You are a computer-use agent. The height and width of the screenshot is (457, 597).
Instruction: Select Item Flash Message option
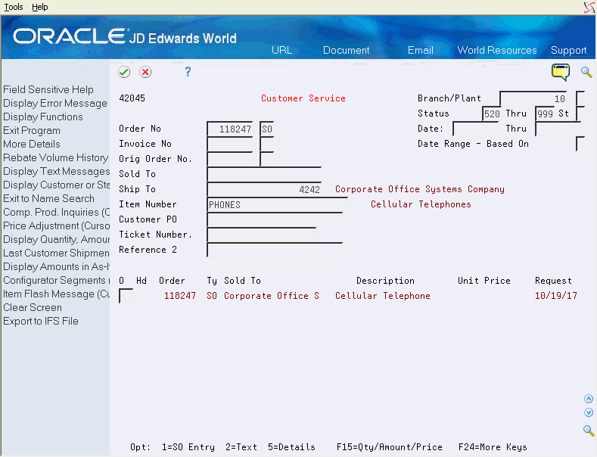(x=56, y=294)
